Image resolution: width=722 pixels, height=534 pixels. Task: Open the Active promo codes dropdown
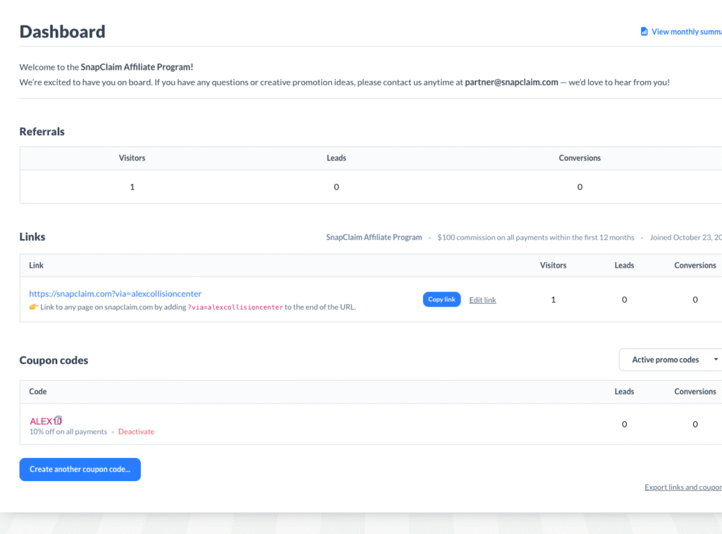point(665,360)
